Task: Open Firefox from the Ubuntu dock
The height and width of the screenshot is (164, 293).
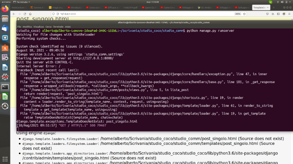Action: [5, 9]
